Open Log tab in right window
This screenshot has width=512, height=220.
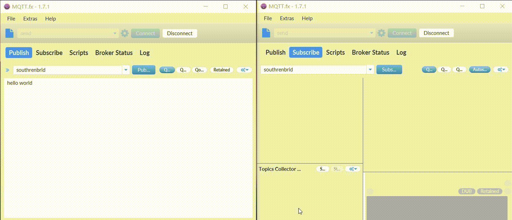(x=401, y=53)
